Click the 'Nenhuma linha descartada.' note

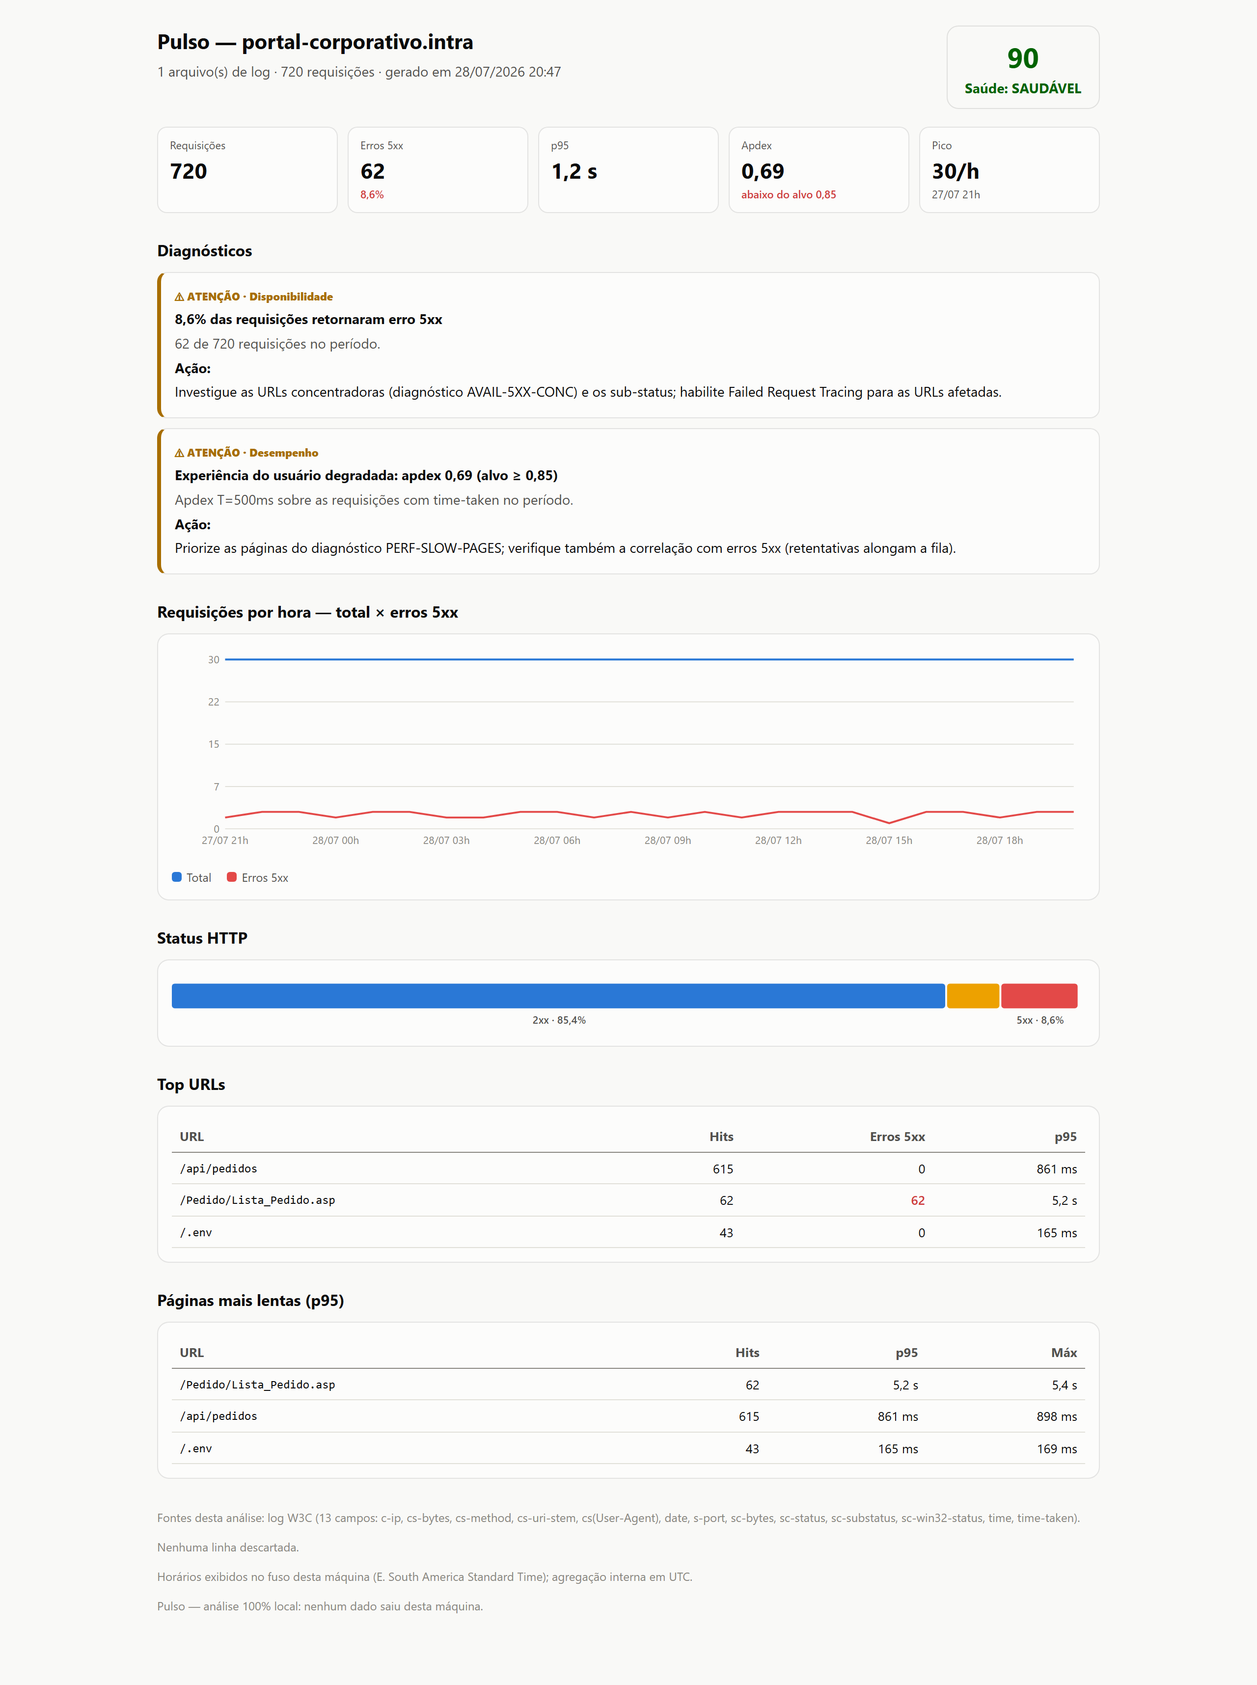(227, 1548)
